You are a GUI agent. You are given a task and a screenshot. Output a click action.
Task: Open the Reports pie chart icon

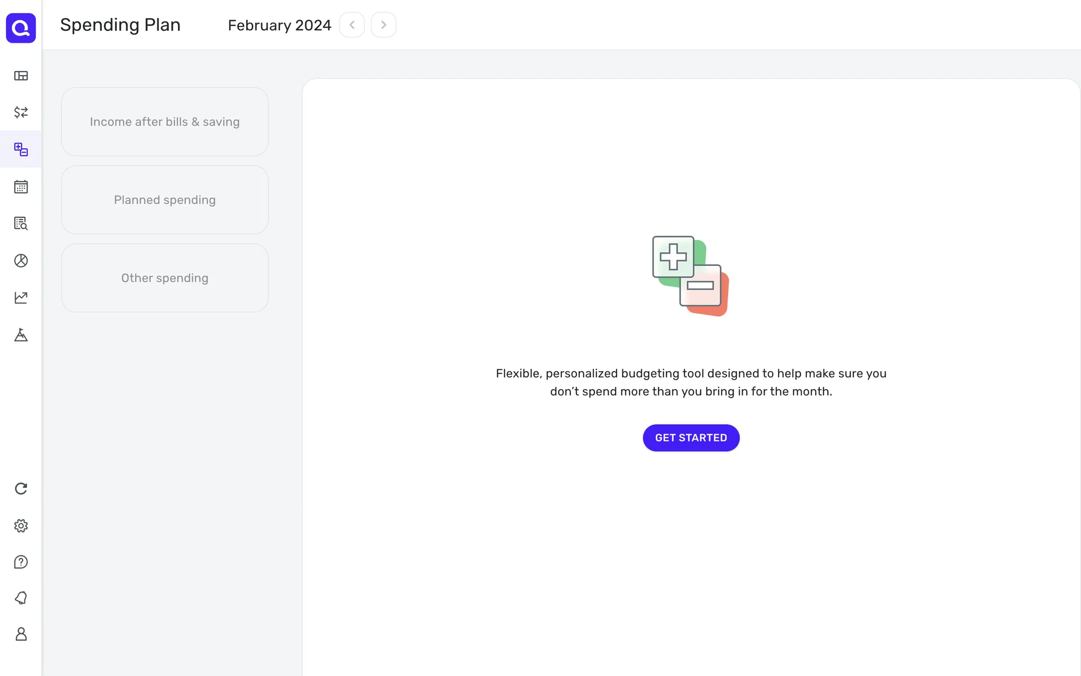(x=21, y=261)
